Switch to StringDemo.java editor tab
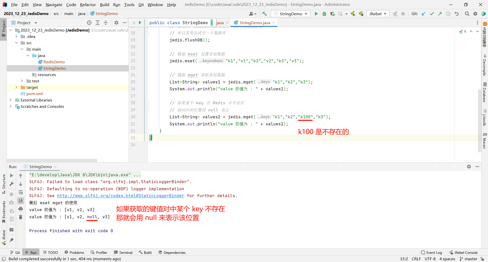 [x=254, y=23]
